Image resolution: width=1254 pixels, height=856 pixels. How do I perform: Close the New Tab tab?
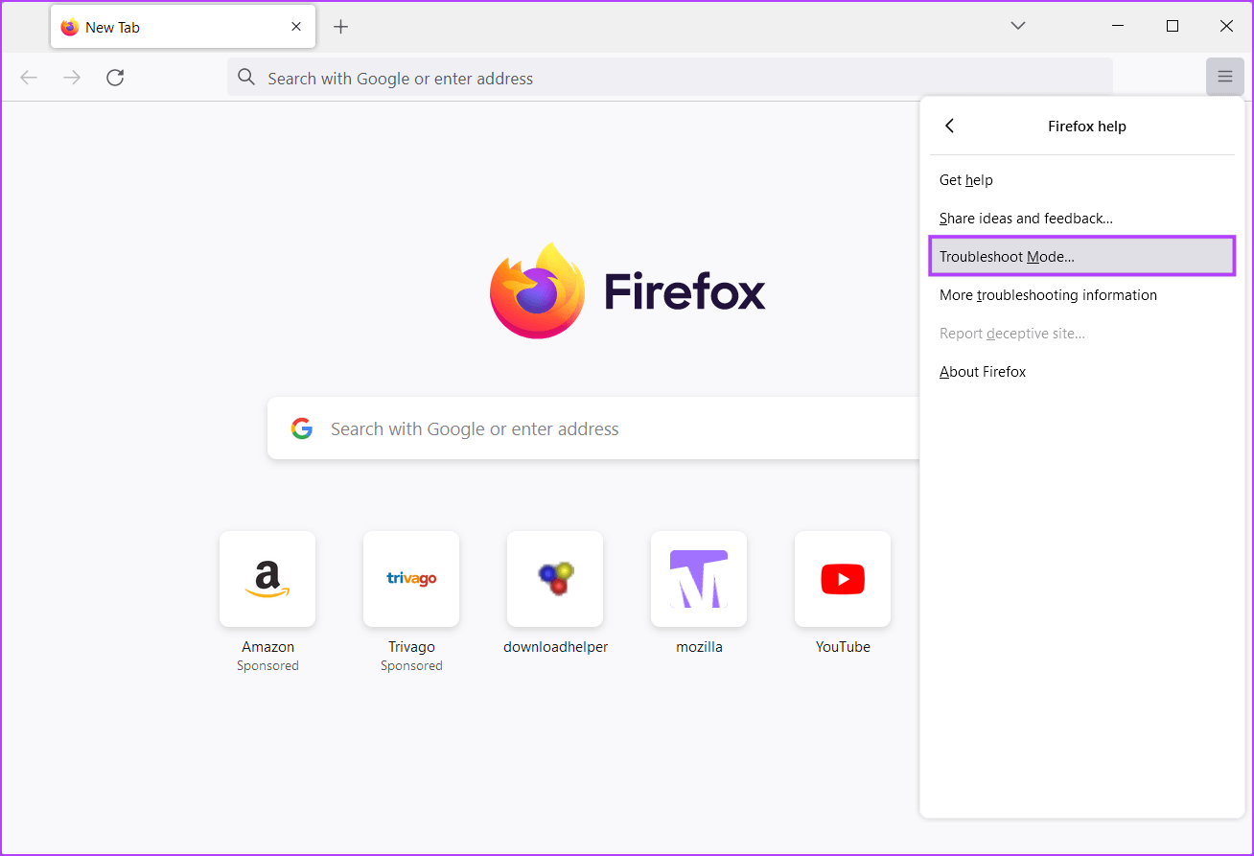click(296, 27)
